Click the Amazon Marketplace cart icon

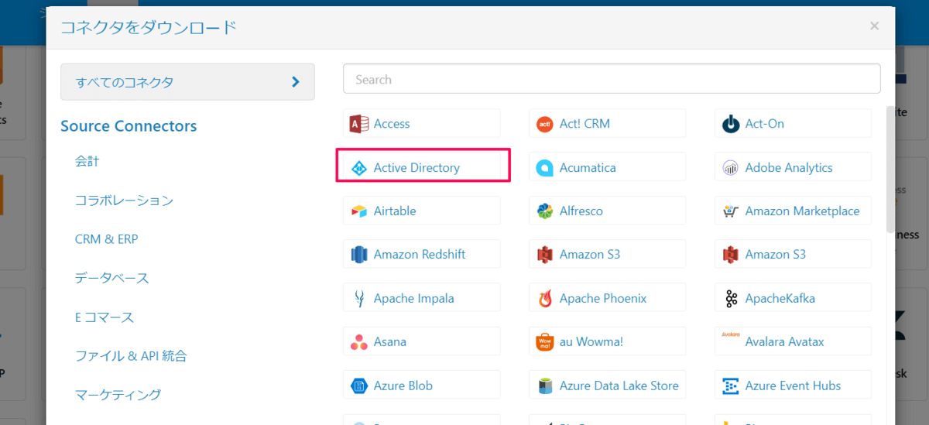[x=731, y=211]
